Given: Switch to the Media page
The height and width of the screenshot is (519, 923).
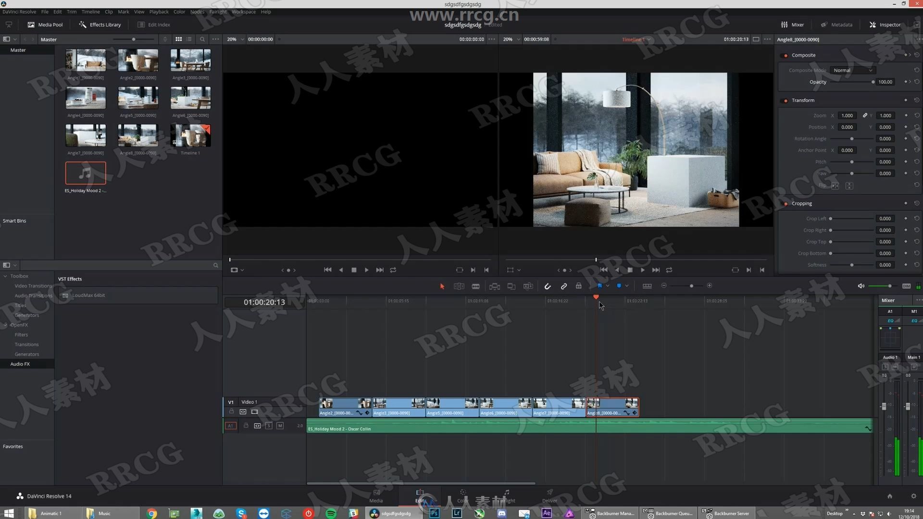Looking at the screenshot, I should pyautogui.click(x=376, y=496).
